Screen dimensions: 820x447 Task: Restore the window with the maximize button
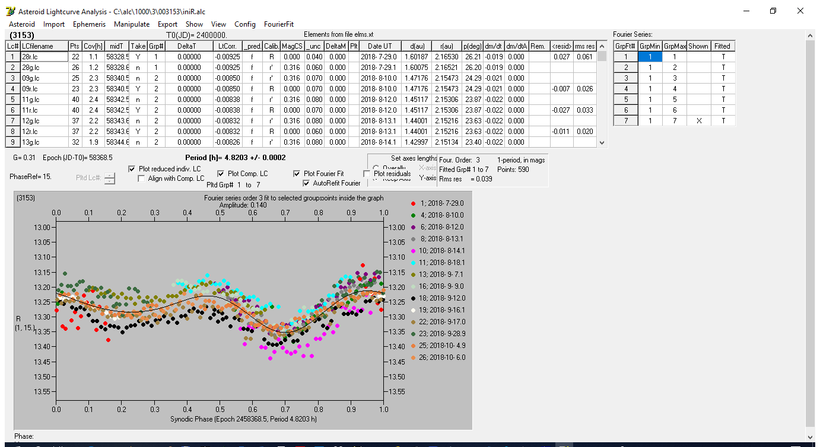coord(773,11)
